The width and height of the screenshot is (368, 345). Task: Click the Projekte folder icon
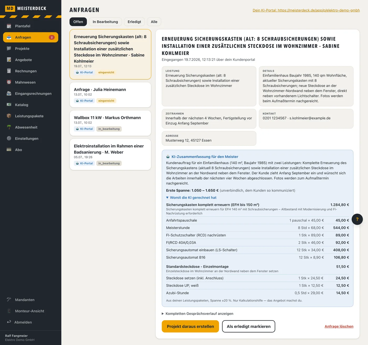tap(9, 48)
